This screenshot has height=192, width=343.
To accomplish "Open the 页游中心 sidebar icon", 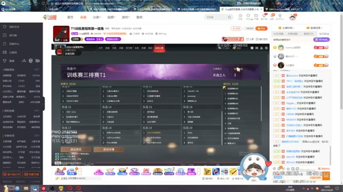I will (x=5, y=44).
